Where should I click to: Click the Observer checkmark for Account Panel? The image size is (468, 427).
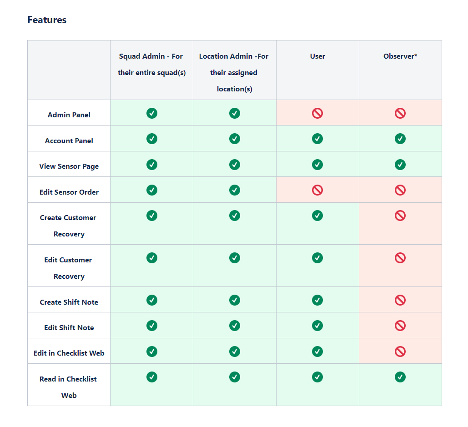coord(400,139)
